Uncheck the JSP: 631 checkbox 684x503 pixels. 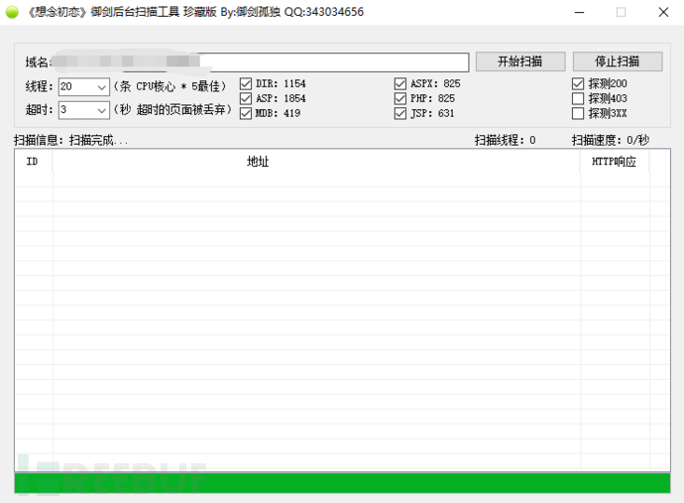(400, 113)
